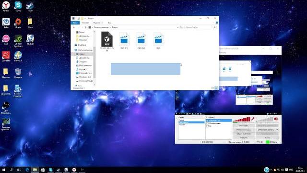The width and height of the screenshot is (307, 173).
Task: Click the blue help circle in system tray
Action: point(267,170)
